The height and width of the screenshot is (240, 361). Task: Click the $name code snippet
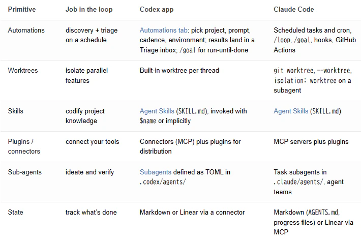148,121
